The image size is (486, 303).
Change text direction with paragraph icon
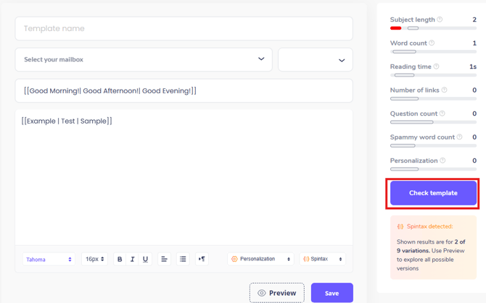[202, 259]
